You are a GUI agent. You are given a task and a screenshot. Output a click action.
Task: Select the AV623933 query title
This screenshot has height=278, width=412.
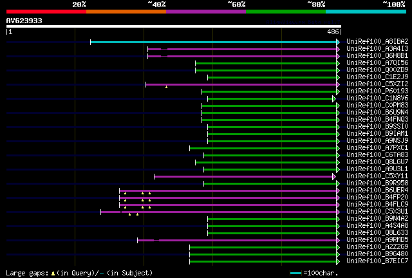point(24,21)
